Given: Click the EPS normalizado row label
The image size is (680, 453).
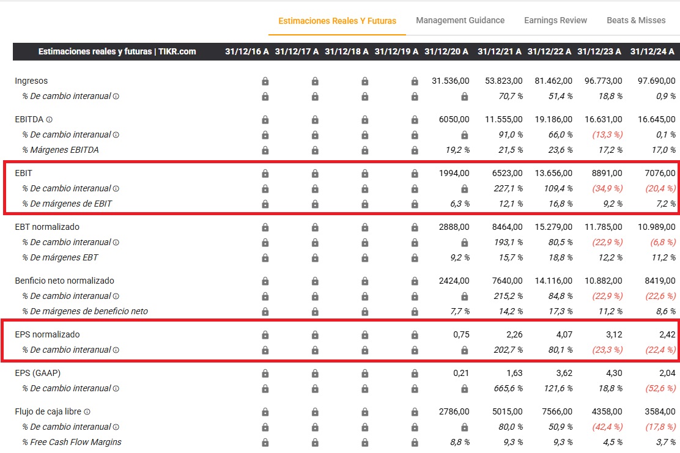Looking at the screenshot, I should [x=47, y=334].
